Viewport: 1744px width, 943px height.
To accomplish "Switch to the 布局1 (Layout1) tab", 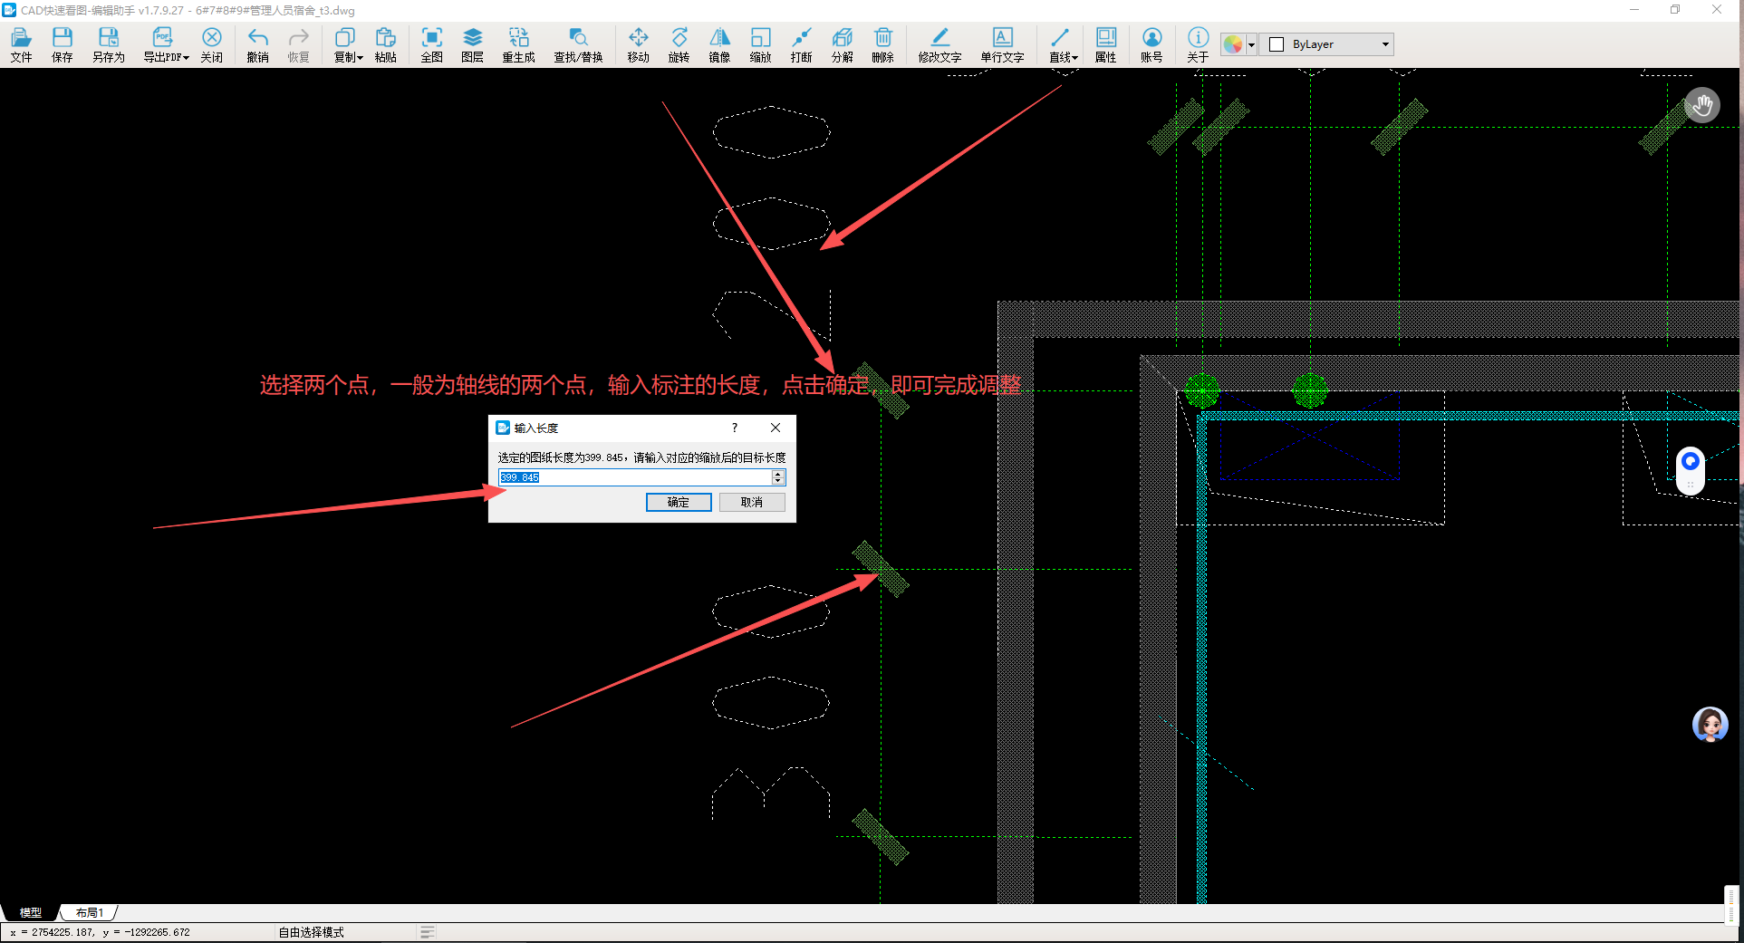I will click(89, 912).
